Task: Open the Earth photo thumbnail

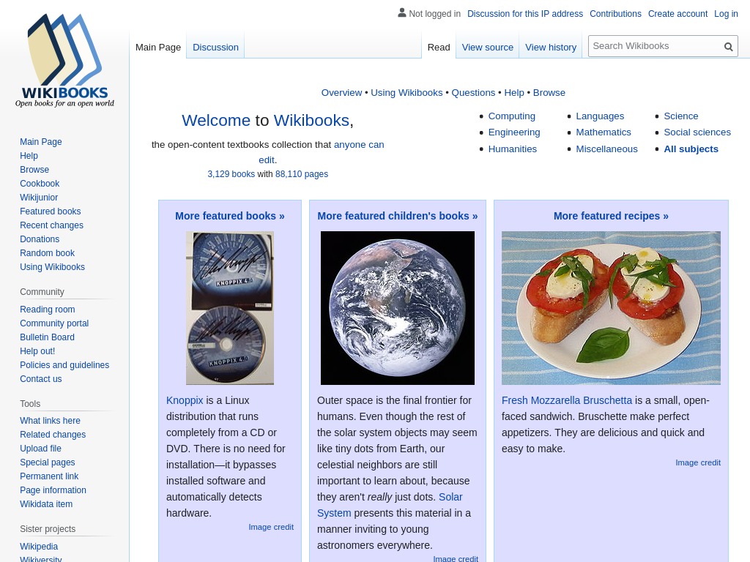Action: tap(398, 308)
